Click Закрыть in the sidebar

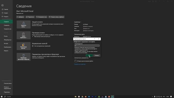[x=6, y=51]
